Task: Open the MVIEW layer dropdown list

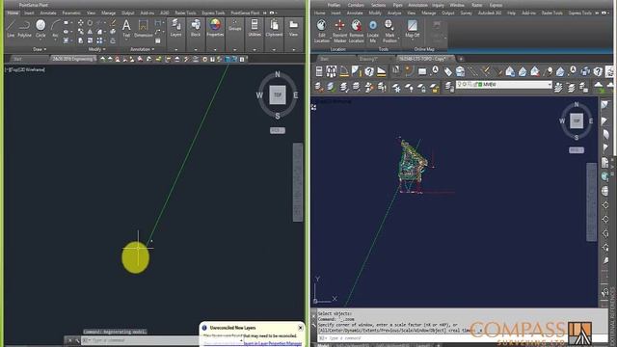Action: tap(550, 85)
